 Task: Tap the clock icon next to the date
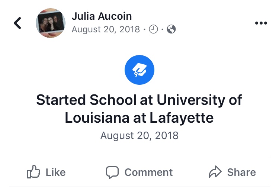(x=153, y=29)
